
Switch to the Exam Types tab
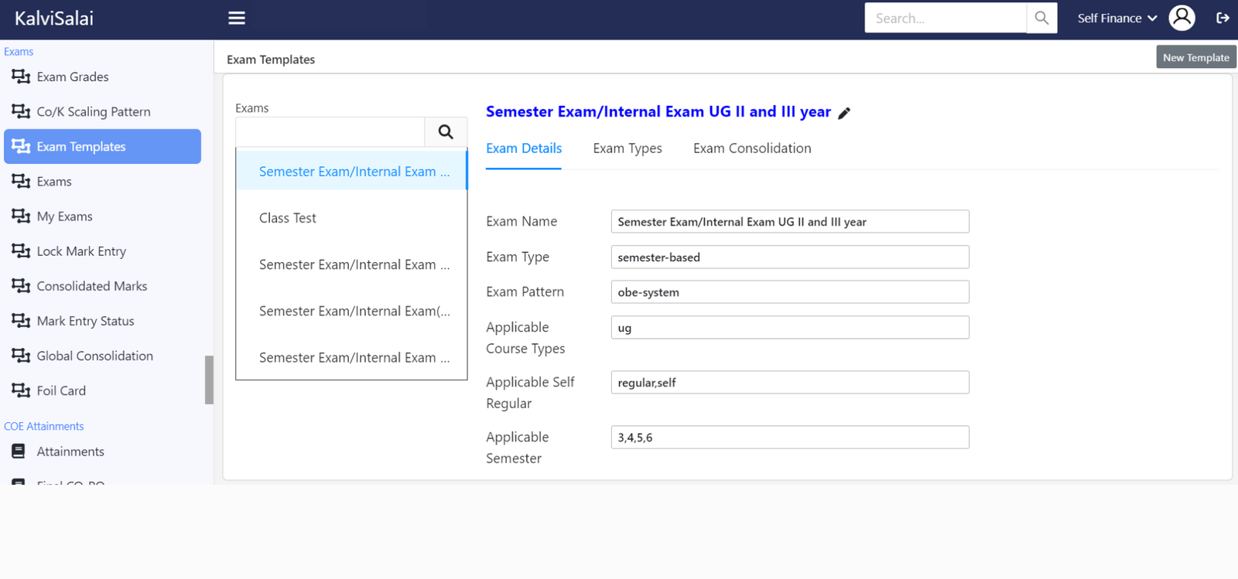click(628, 148)
